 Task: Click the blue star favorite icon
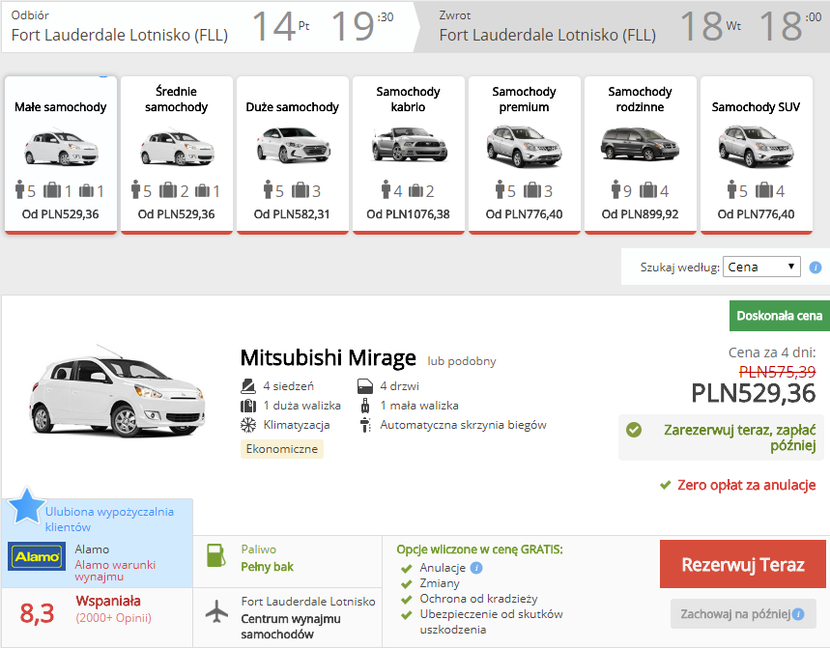point(26,506)
